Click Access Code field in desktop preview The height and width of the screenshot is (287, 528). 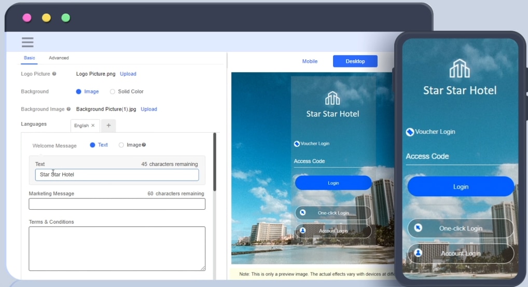334,161
